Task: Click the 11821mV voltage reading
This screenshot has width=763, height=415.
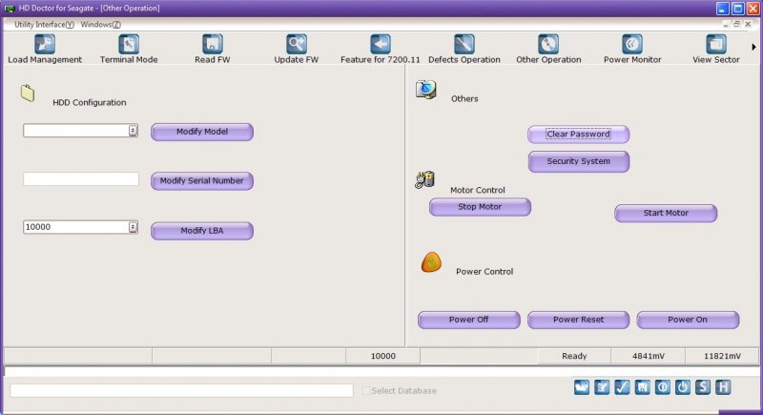Action: pos(722,356)
